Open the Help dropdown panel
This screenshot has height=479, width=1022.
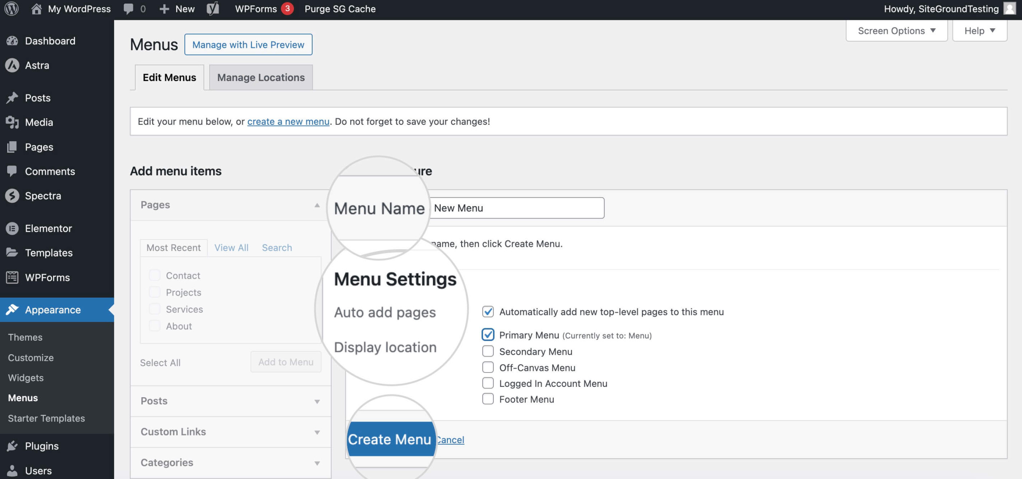(980, 31)
